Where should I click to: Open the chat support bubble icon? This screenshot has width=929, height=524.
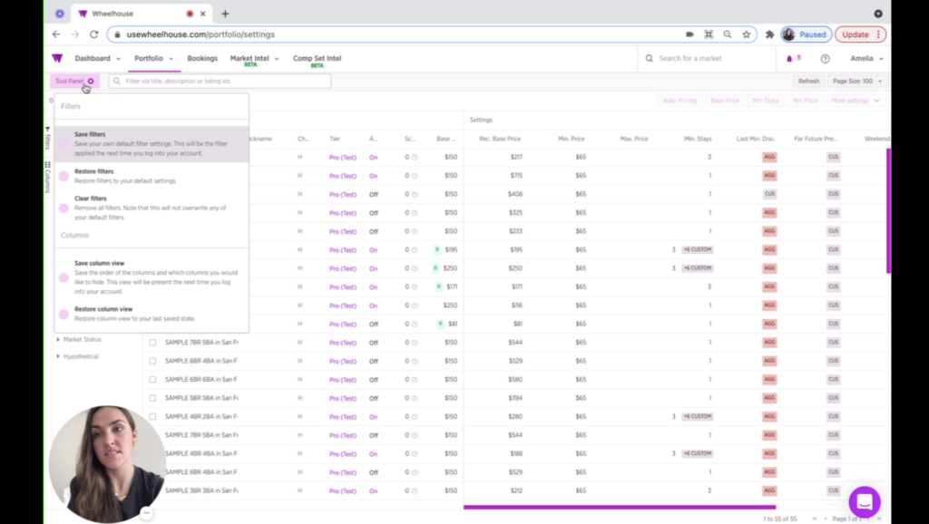(x=865, y=502)
